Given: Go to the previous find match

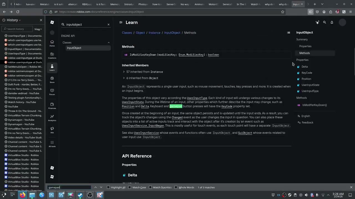Looking at the screenshot, I should (95, 187).
